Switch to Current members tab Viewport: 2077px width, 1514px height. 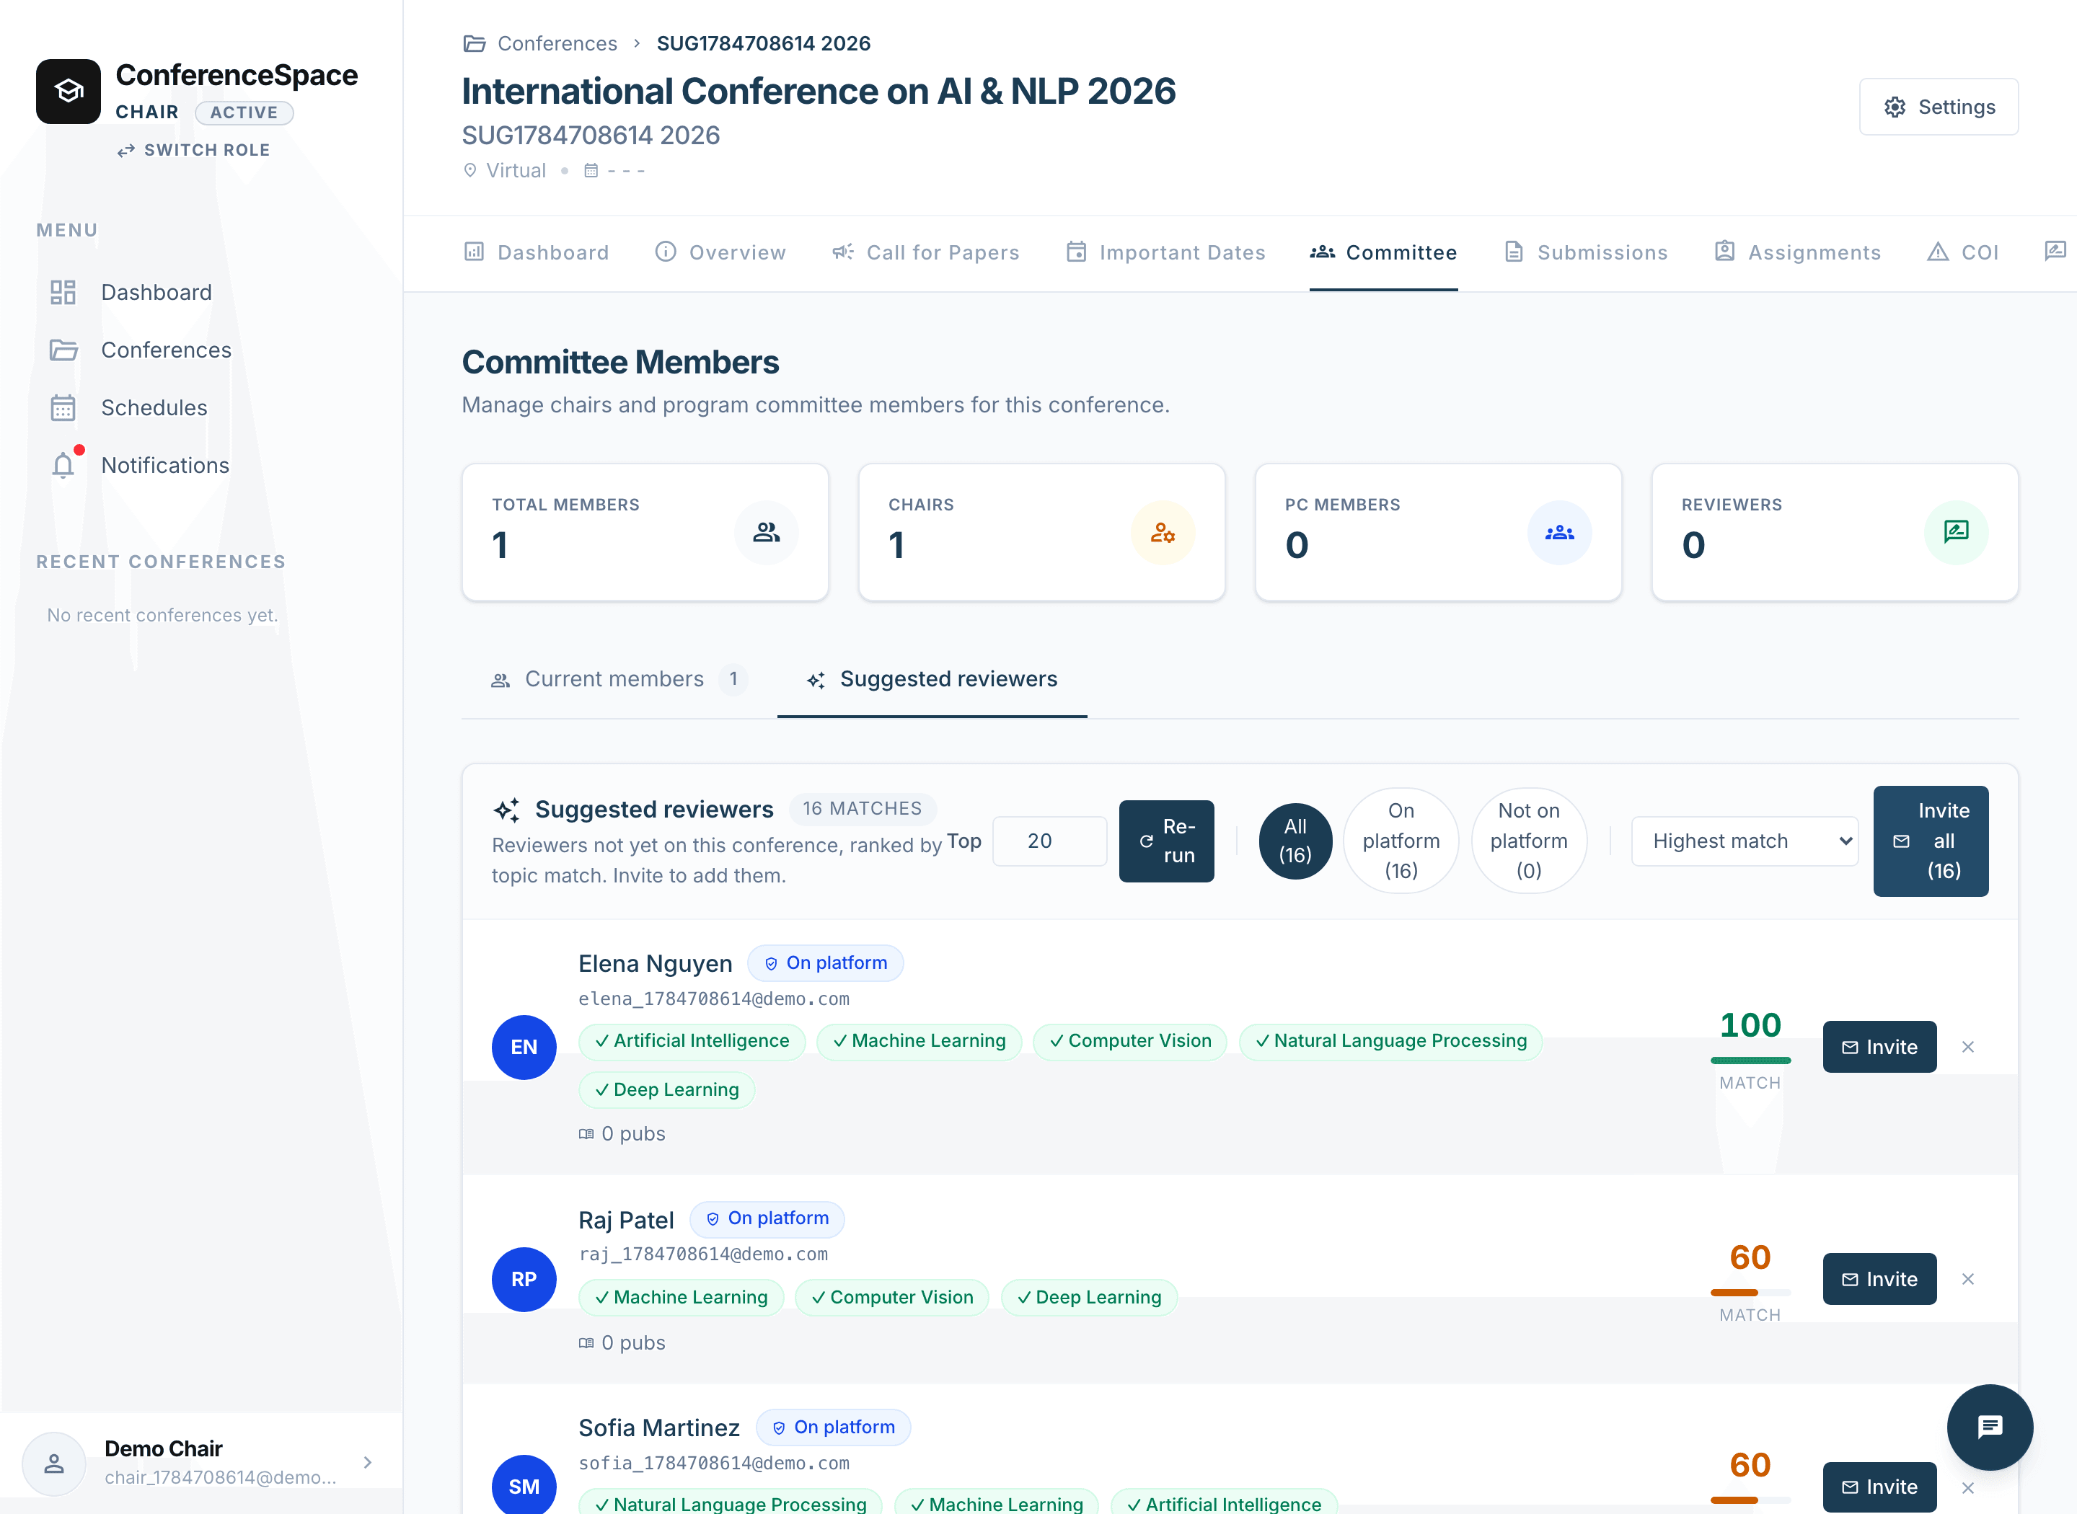point(619,679)
